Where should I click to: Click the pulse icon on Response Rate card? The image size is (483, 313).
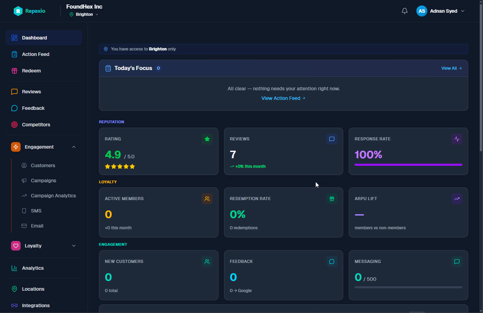coord(457,139)
